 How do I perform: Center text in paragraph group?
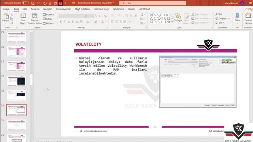pos(116,22)
